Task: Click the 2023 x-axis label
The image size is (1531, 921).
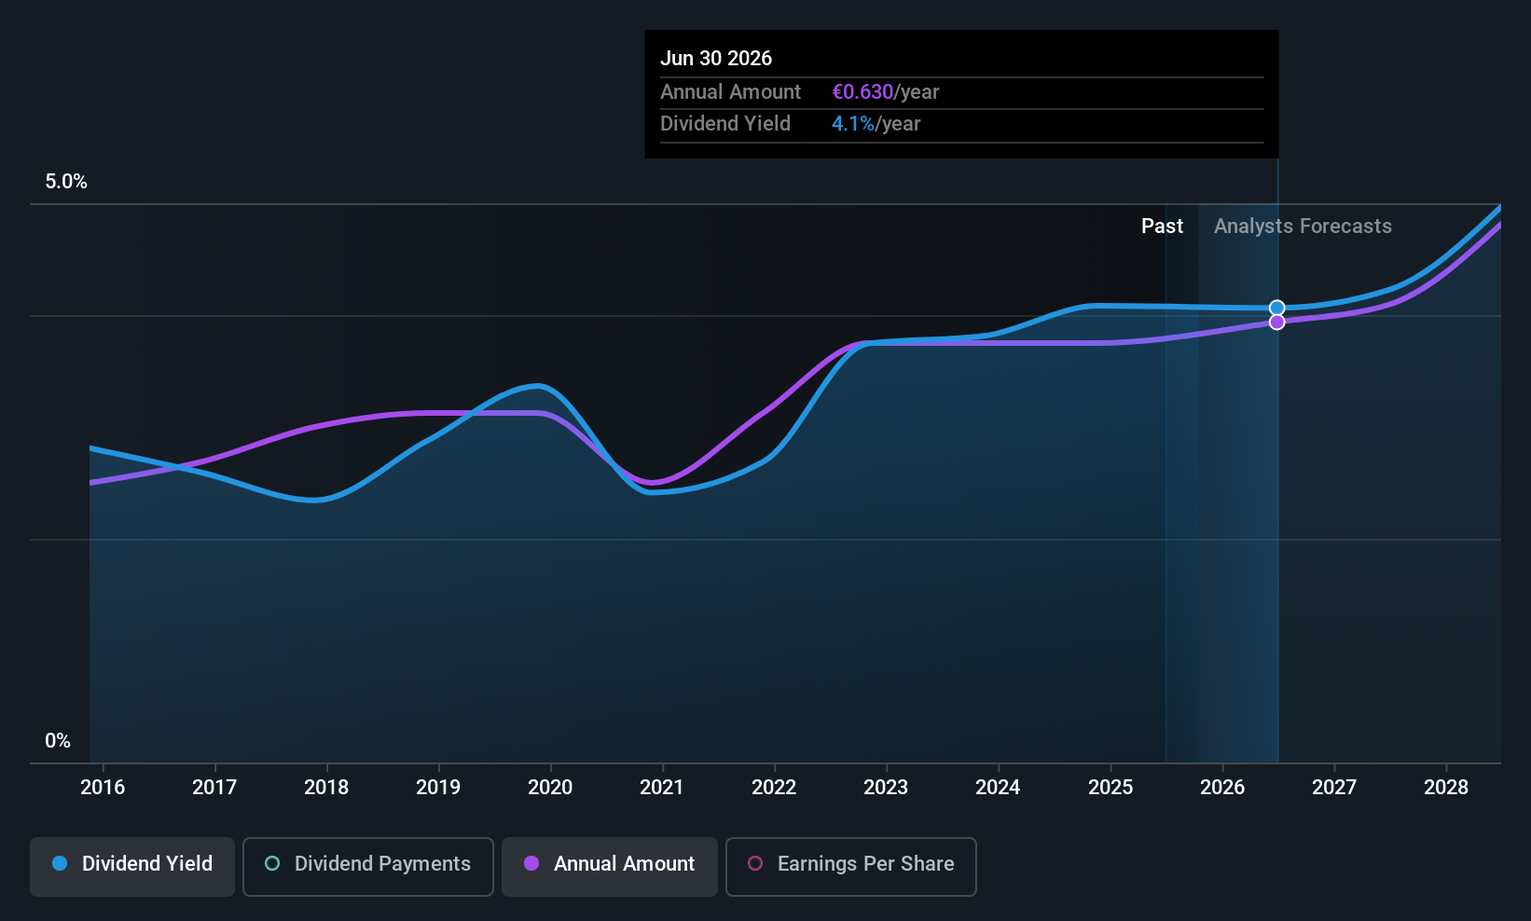Action: (886, 788)
